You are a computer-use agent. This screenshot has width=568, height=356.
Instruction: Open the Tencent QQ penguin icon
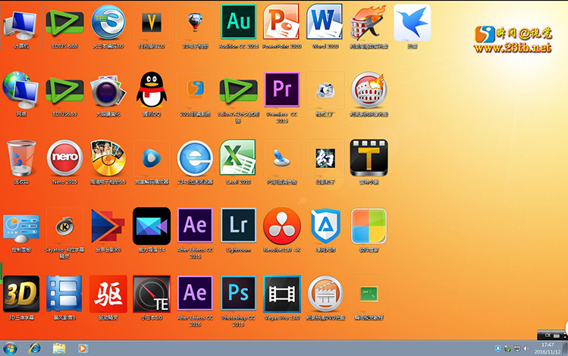[x=152, y=89]
